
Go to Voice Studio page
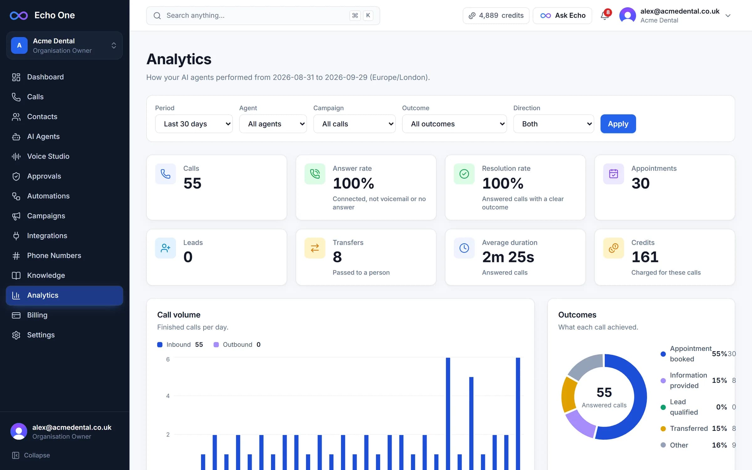(65, 156)
